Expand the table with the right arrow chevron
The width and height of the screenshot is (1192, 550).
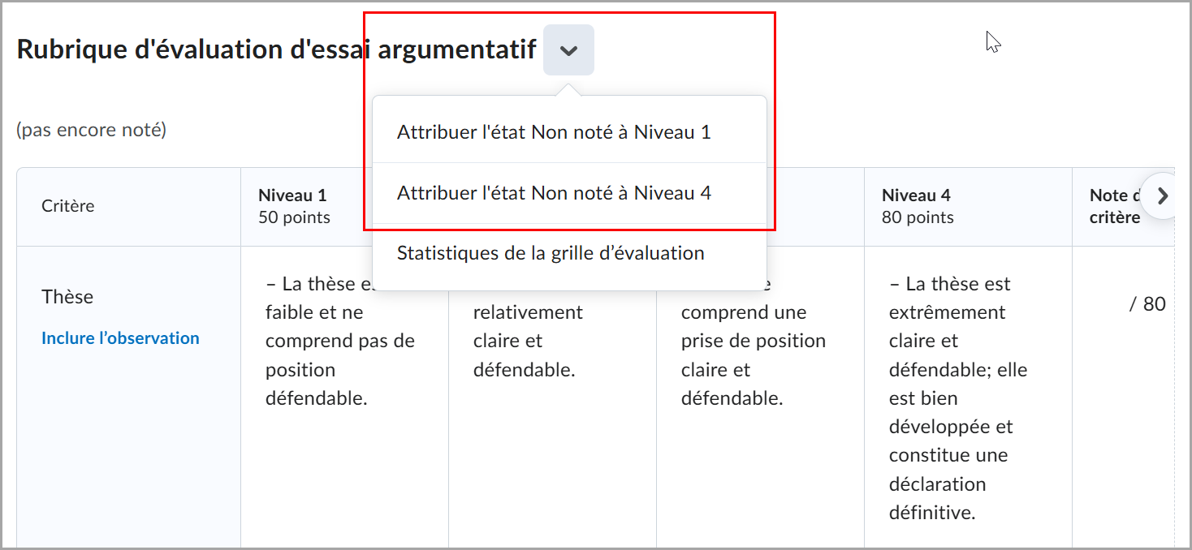point(1164,196)
